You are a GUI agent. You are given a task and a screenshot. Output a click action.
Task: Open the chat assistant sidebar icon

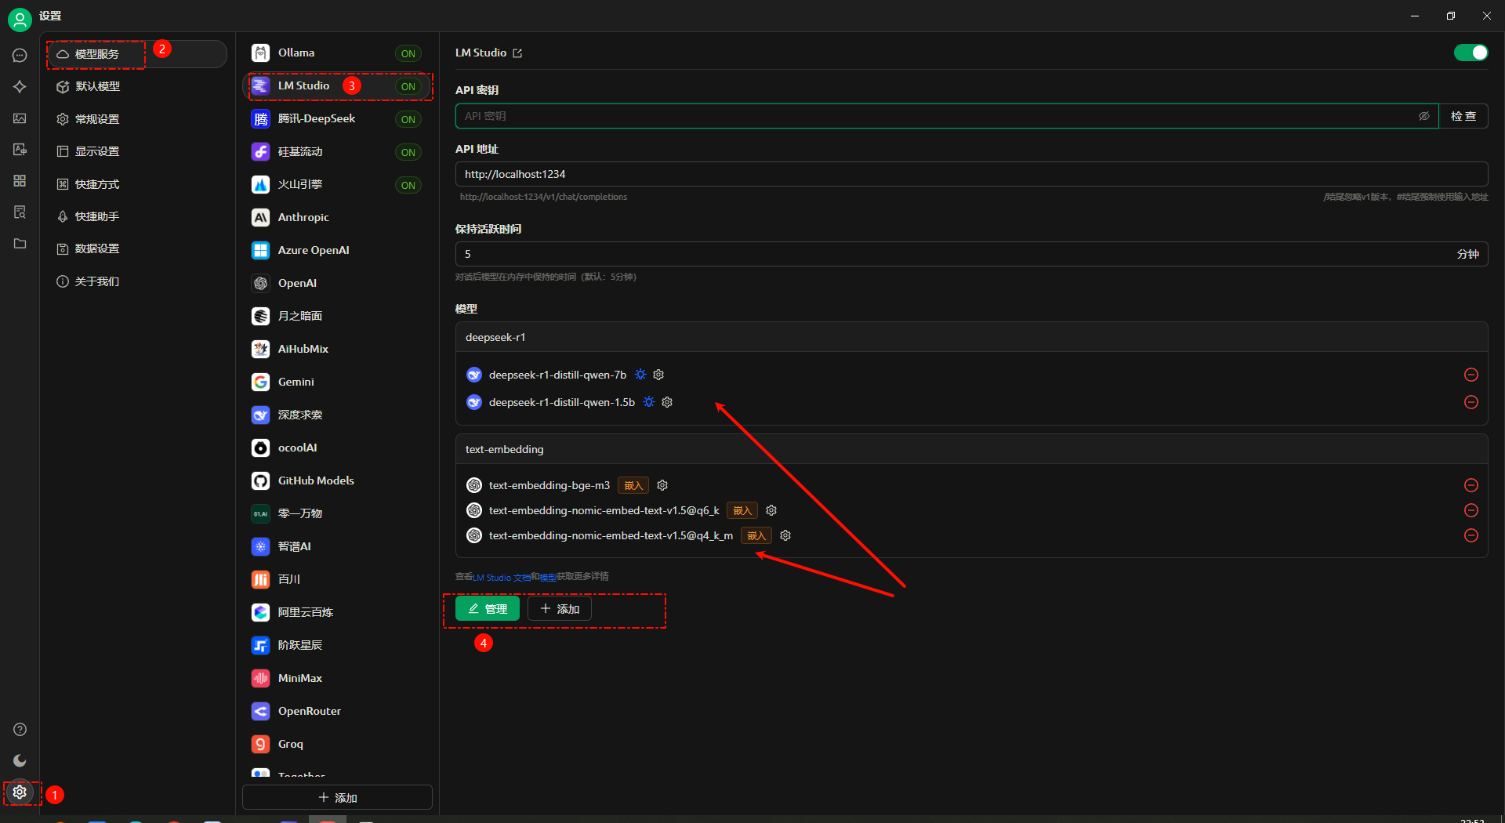20,56
